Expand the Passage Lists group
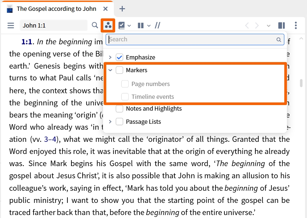The image size is (307, 218). click(110, 121)
